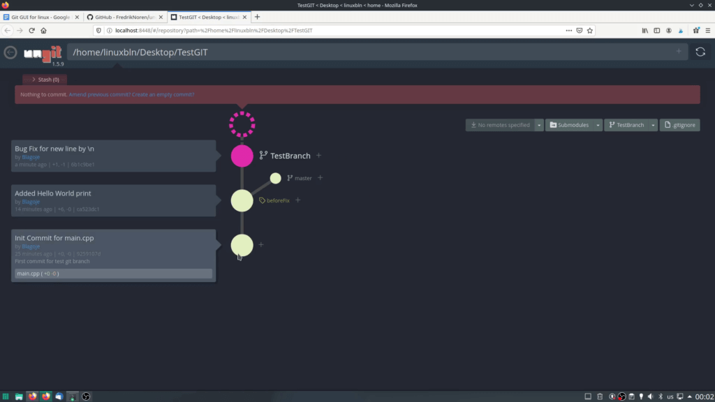Screen dimensions: 715x402
Task: Select the Added Hello World print commit
Action: (114, 200)
